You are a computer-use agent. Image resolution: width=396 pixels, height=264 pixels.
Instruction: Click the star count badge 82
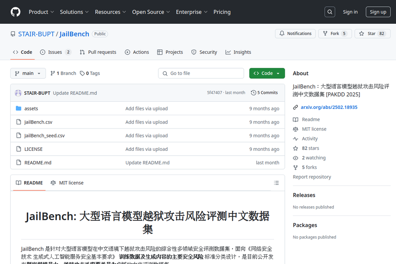(382, 33)
